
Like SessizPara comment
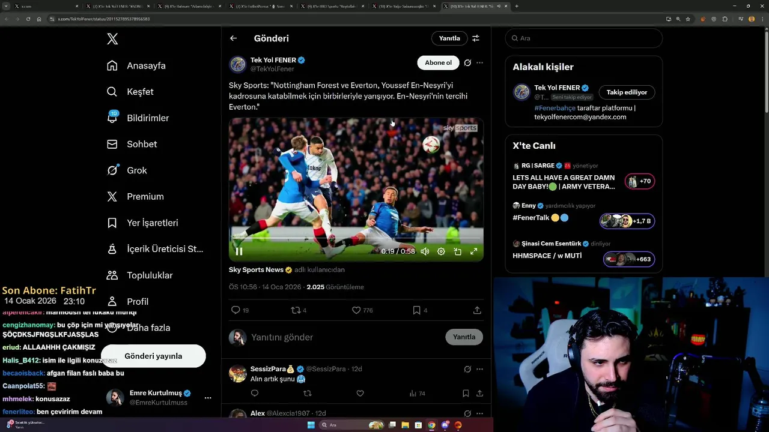(360, 394)
